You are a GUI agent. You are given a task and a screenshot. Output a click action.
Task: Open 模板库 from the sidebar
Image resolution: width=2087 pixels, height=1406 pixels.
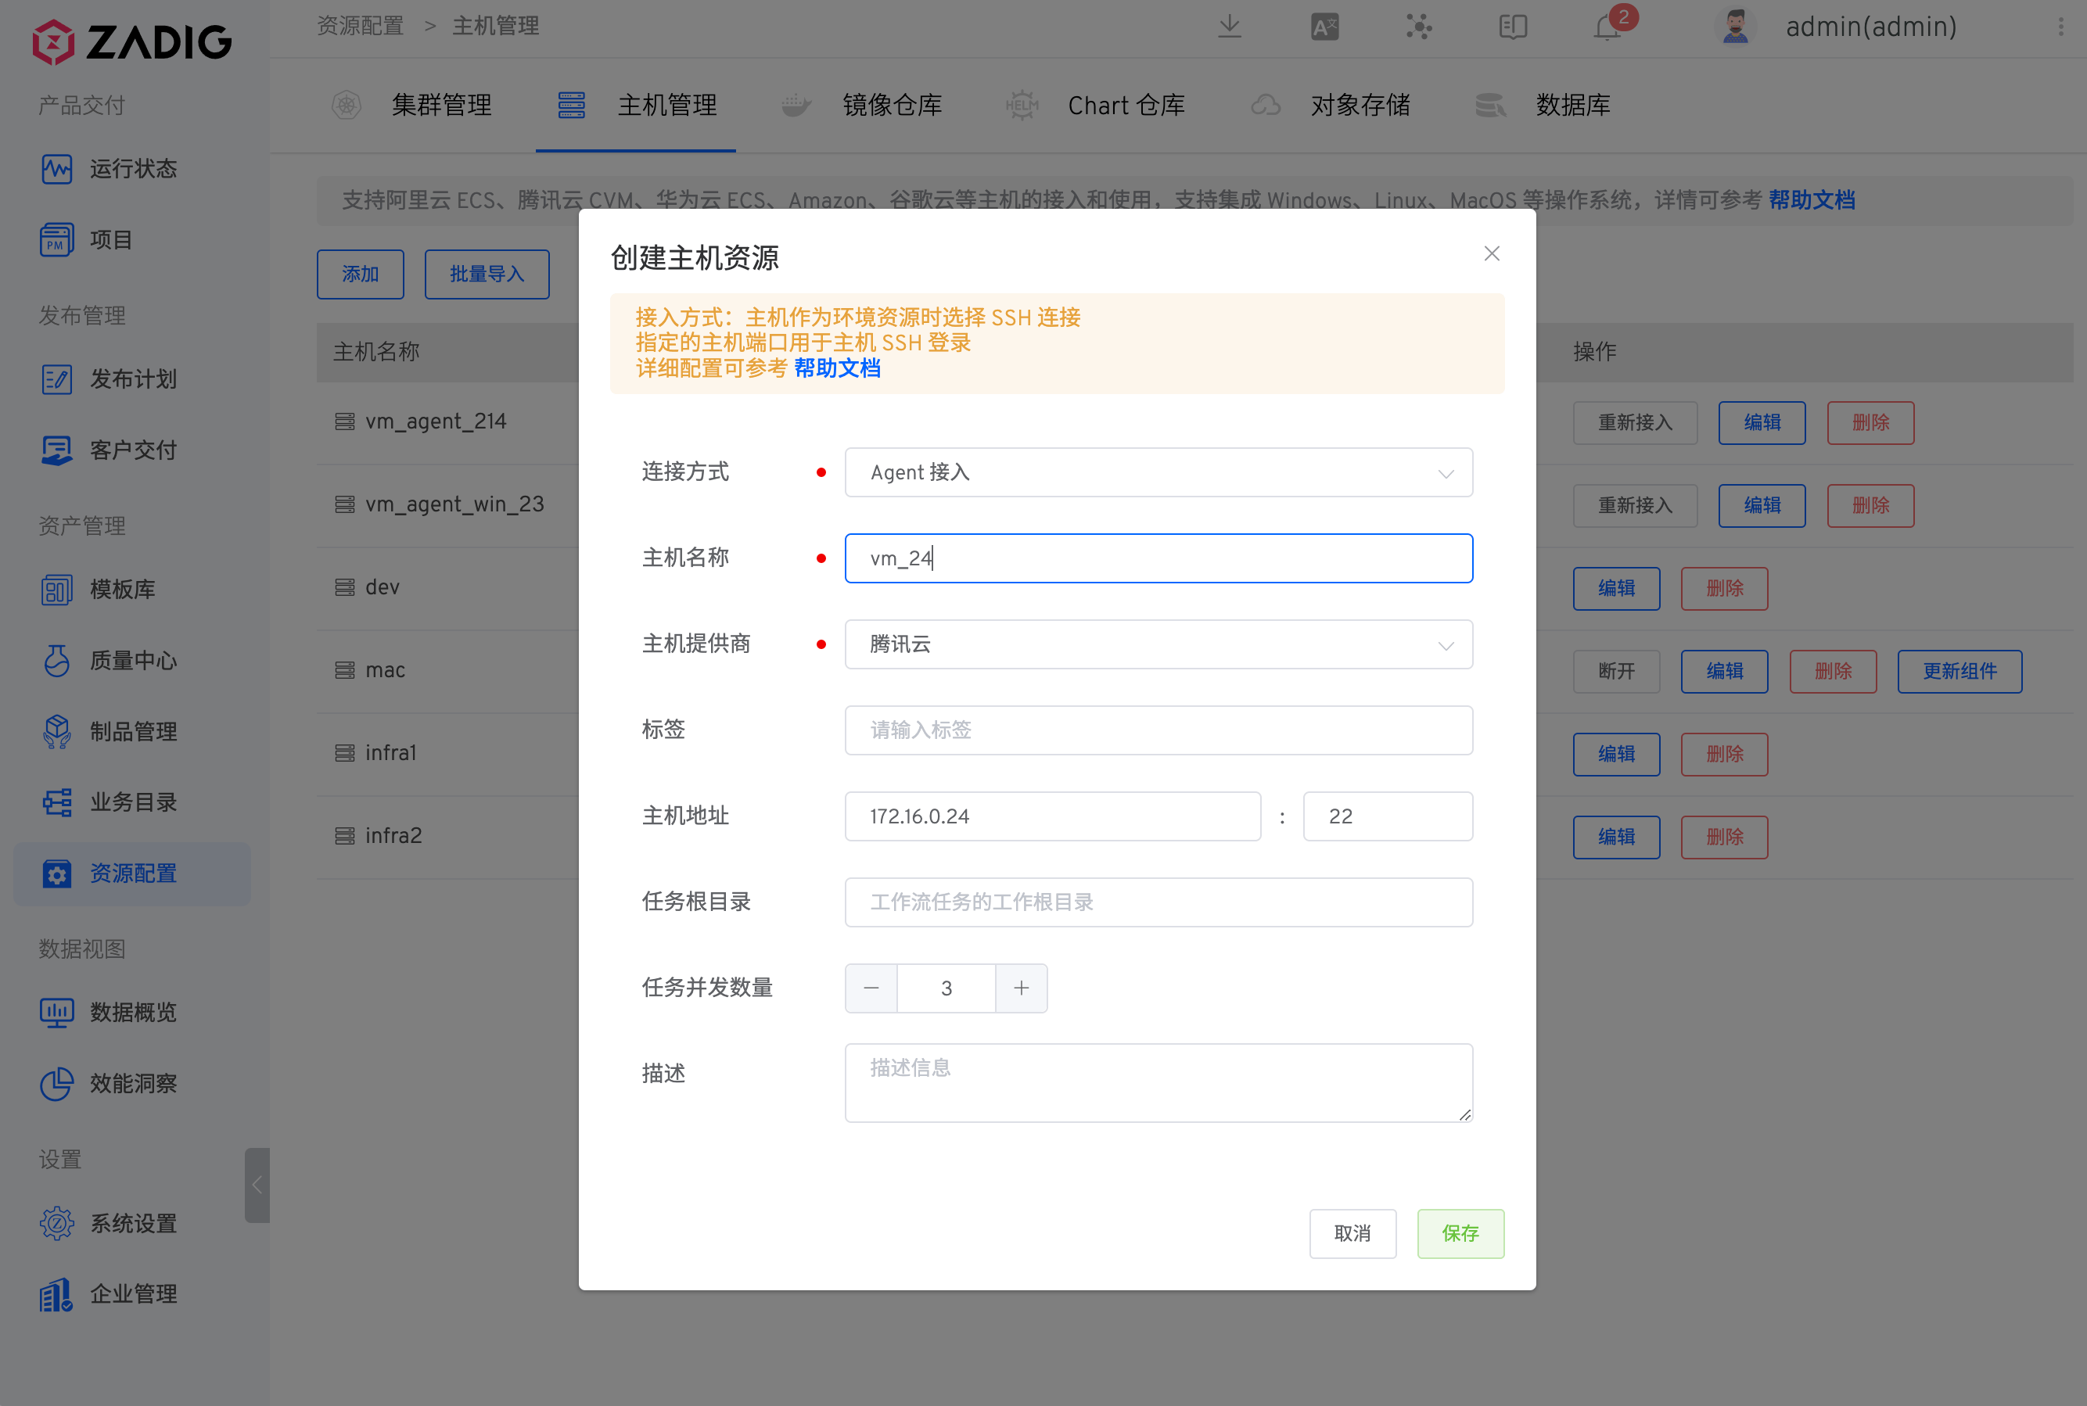coord(124,589)
